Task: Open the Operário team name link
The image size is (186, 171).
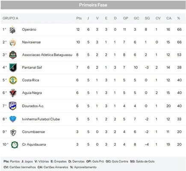Action: pyautogui.click(x=29, y=29)
